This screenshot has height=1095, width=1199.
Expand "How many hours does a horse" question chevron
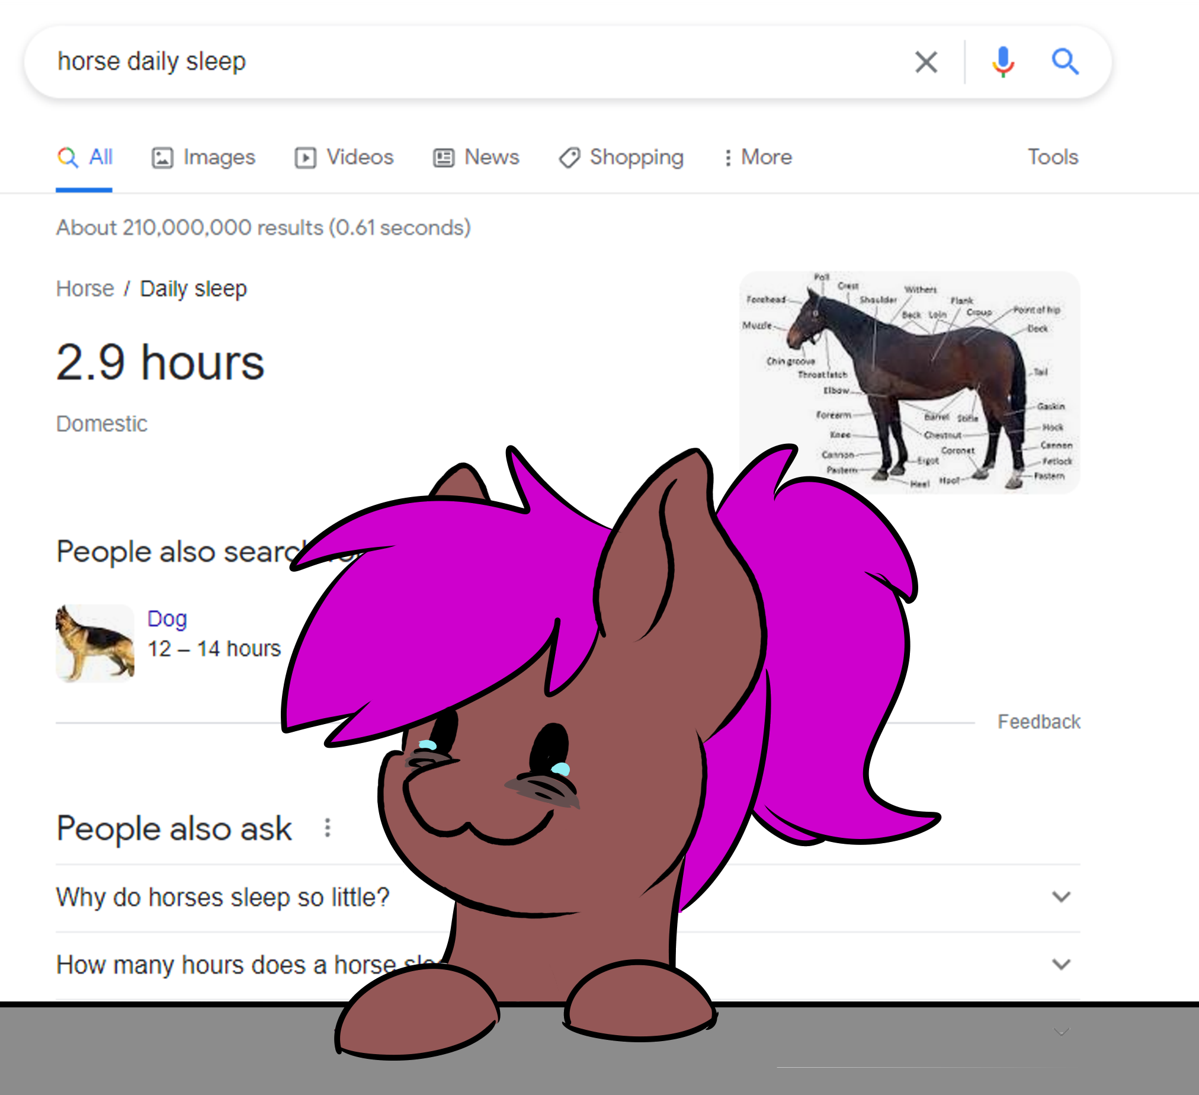pyautogui.click(x=1062, y=963)
